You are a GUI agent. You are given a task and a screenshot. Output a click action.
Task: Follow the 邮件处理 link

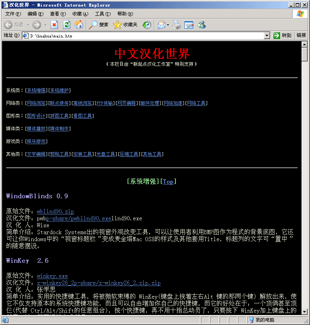point(150,103)
